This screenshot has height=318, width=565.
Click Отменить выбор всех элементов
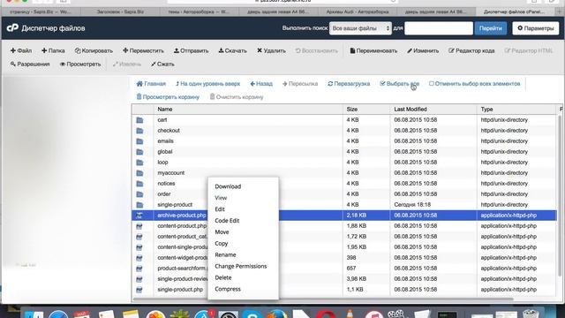(475, 84)
